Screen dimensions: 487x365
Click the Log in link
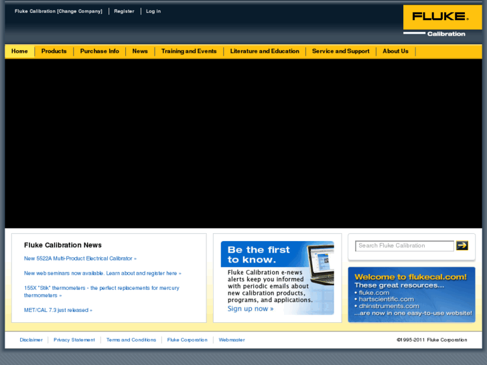153,11
